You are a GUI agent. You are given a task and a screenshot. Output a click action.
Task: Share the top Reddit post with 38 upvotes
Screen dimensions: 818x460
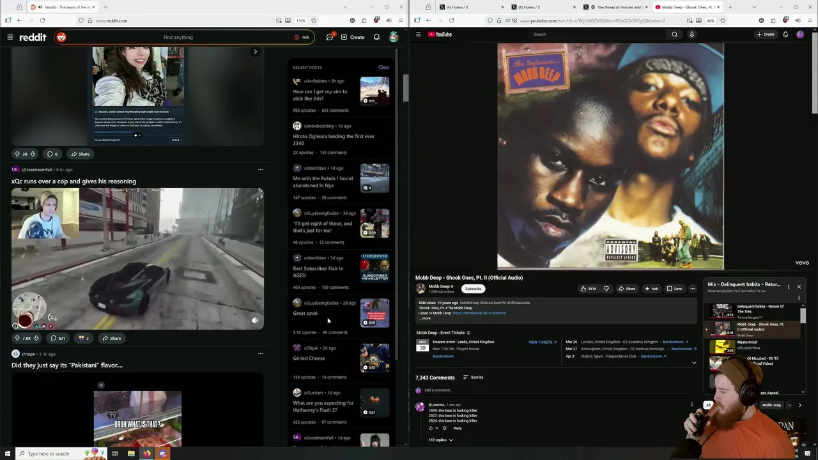pos(81,154)
